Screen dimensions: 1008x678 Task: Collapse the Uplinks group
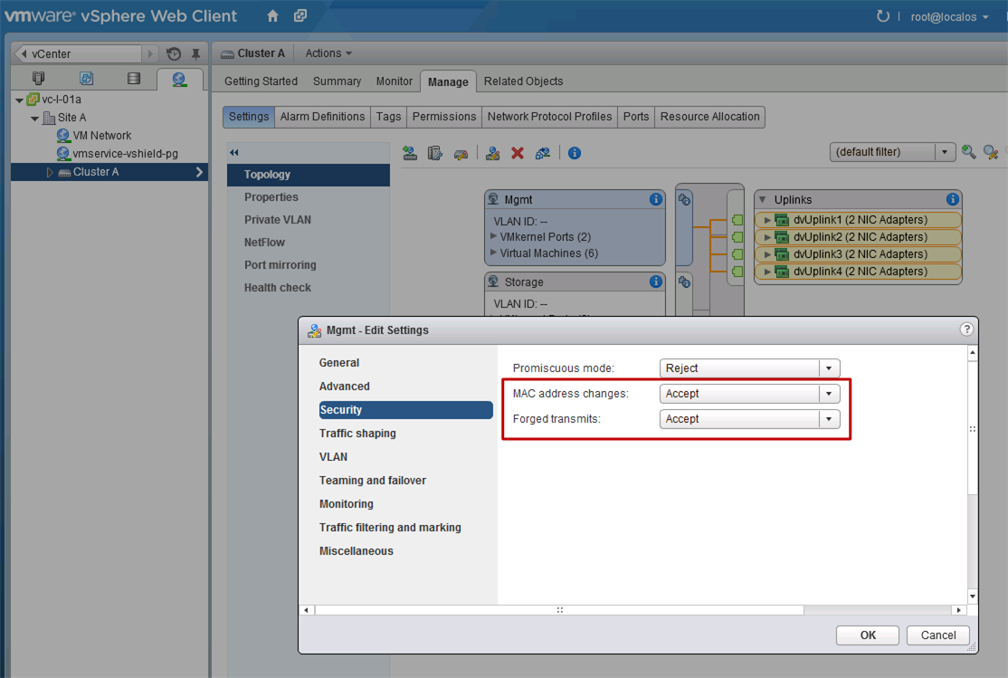[763, 199]
